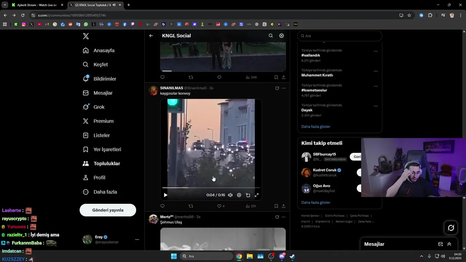Open the #sallandık trending topic
Screen dimensions: 466x262
tap(311, 55)
